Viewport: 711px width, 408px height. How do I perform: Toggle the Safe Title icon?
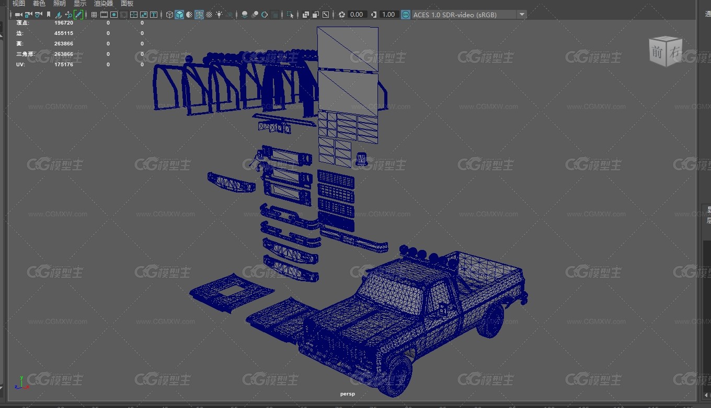[x=154, y=15]
